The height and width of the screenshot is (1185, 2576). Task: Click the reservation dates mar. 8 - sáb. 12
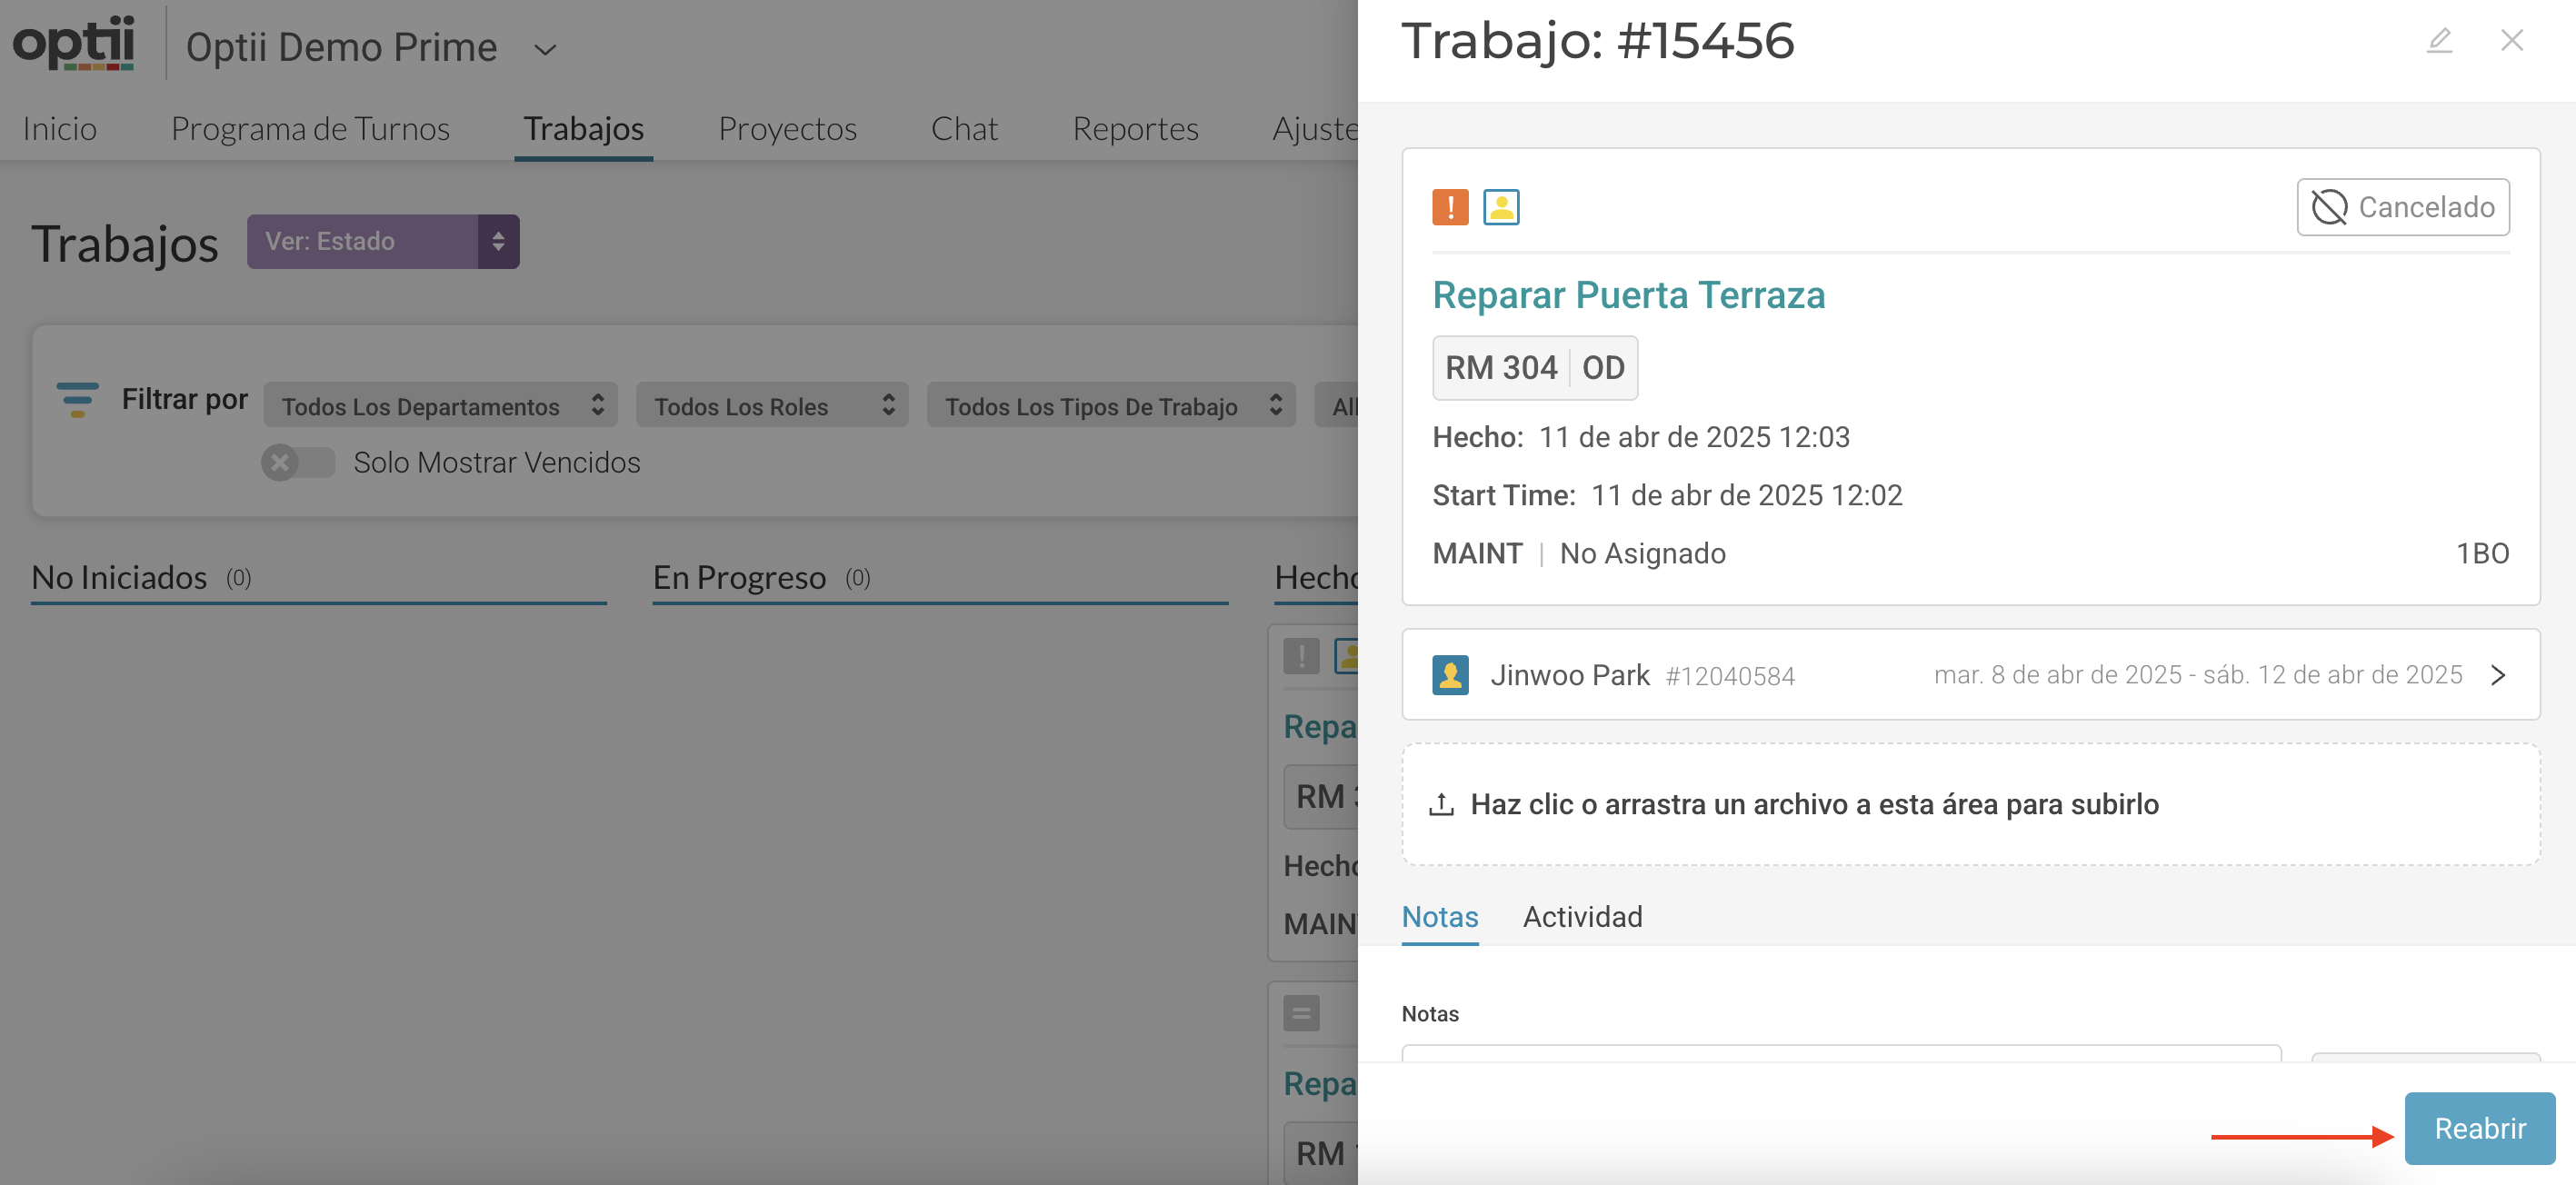click(x=2198, y=675)
